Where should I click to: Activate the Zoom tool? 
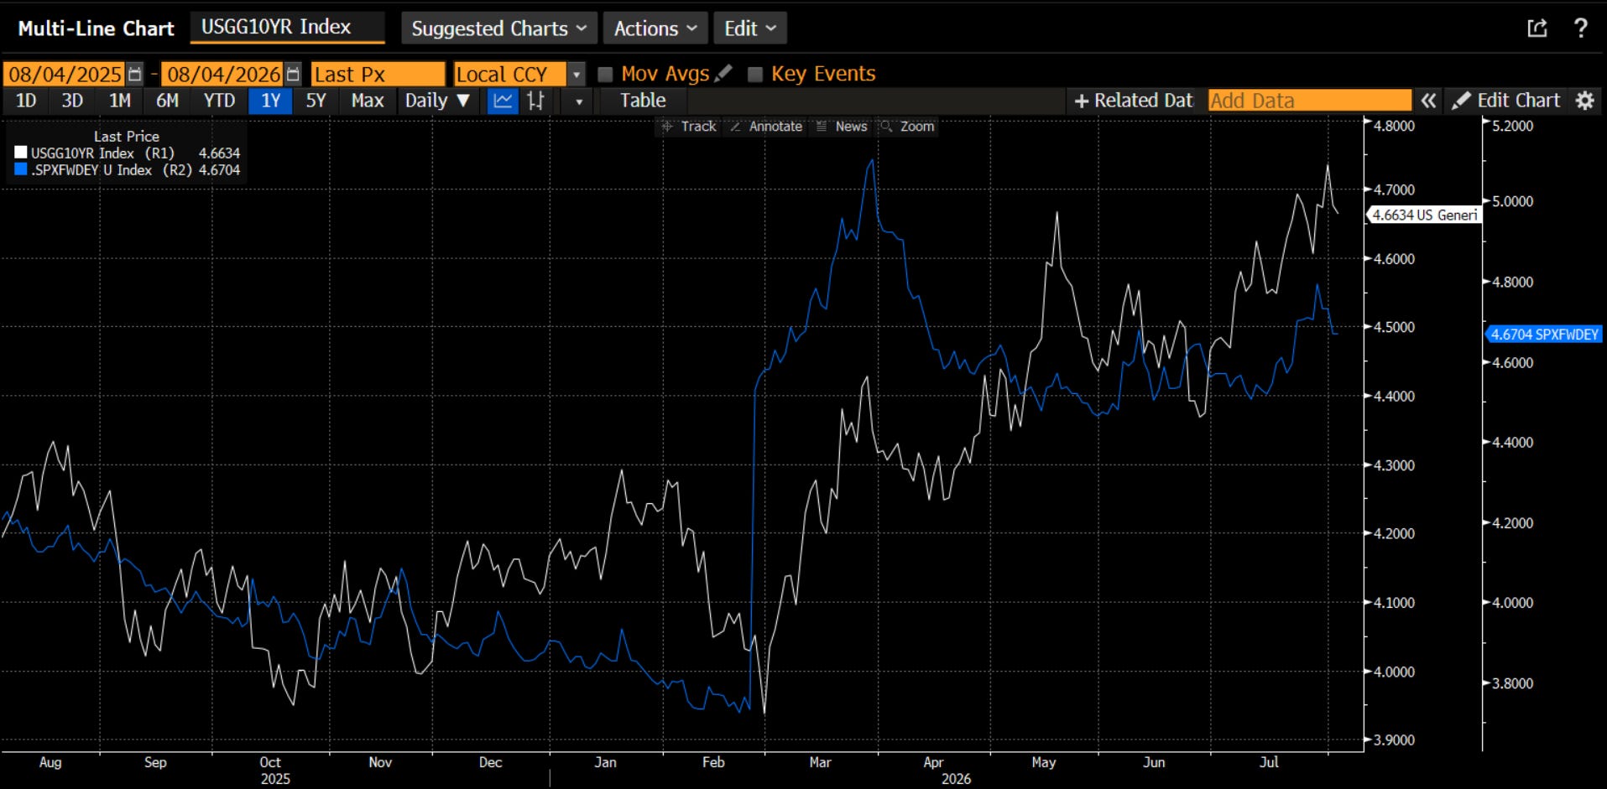pos(907,127)
